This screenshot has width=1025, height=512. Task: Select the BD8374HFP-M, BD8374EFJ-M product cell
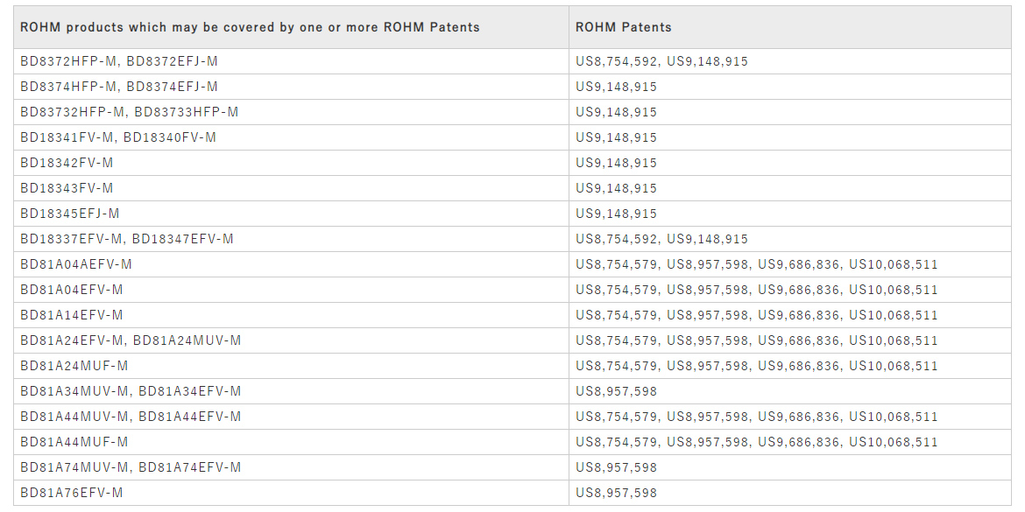click(291, 87)
